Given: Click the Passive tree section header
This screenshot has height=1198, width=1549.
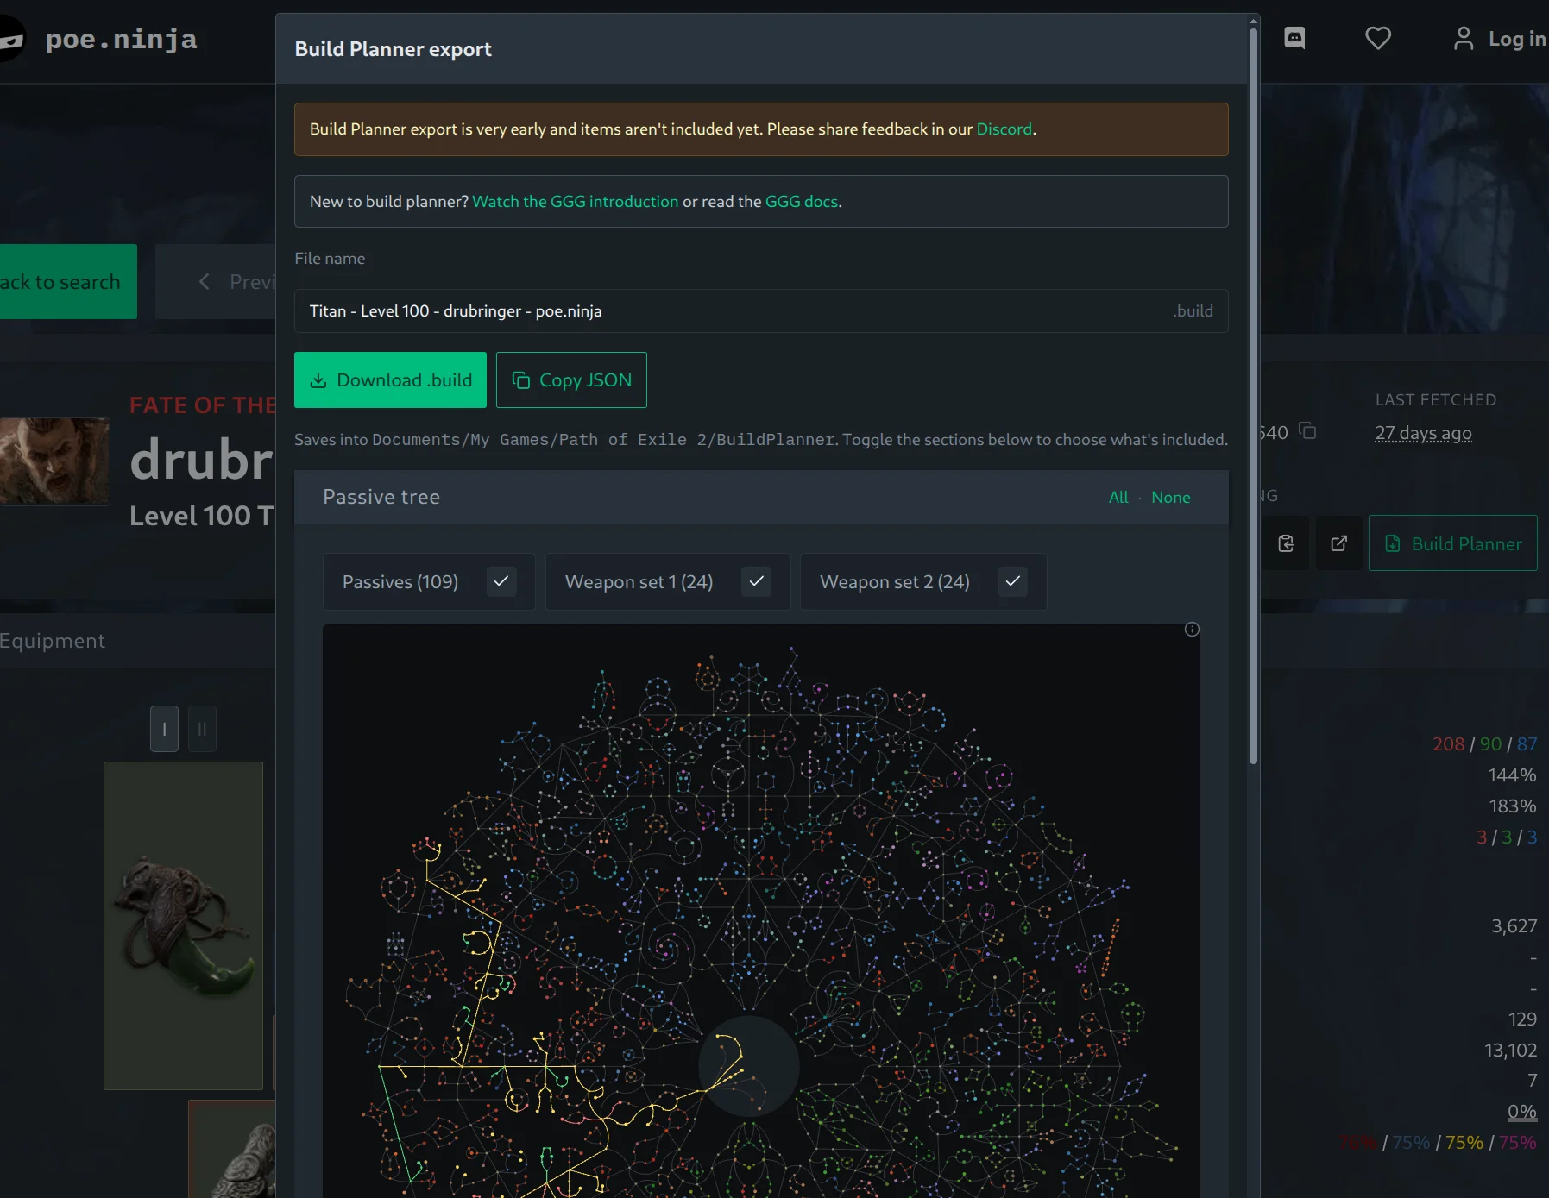Looking at the screenshot, I should [761, 497].
